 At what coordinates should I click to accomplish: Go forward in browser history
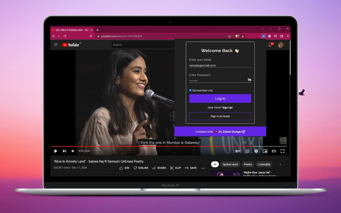[x=59, y=36]
